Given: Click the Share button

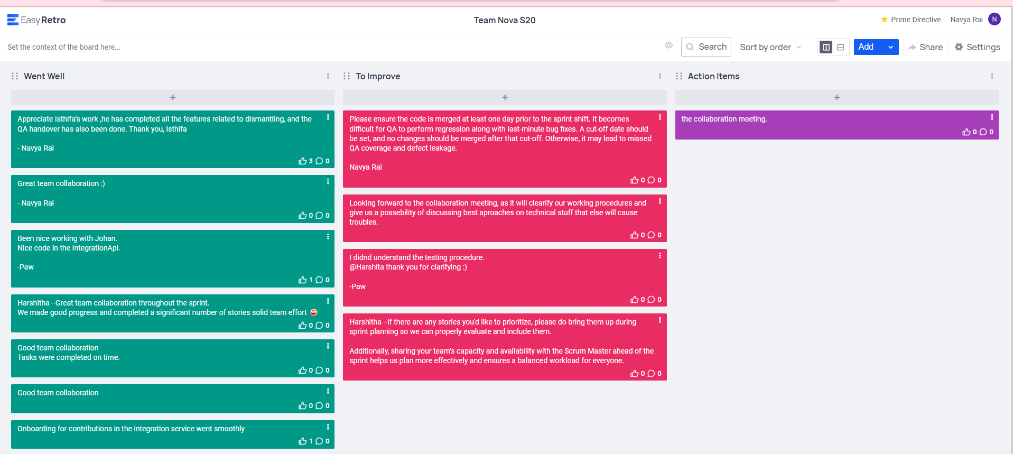Looking at the screenshot, I should click(x=925, y=47).
